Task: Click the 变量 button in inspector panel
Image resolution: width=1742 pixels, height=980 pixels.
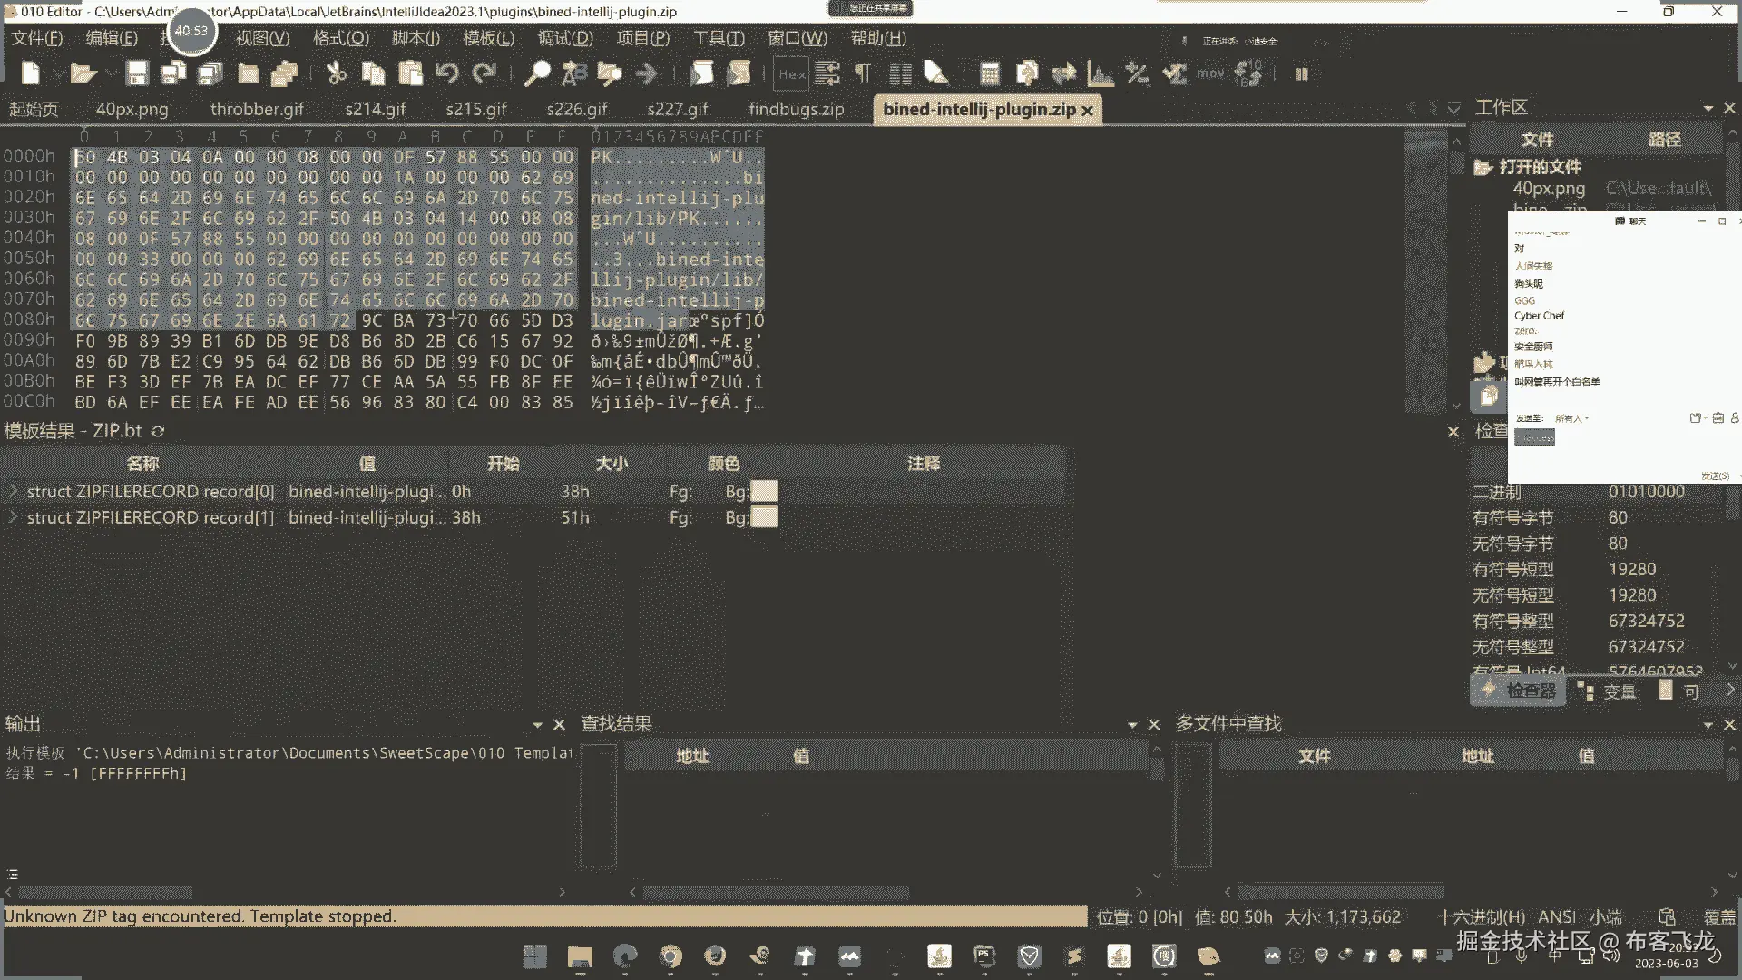Action: pyautogui.click(x=1619, y=691)
